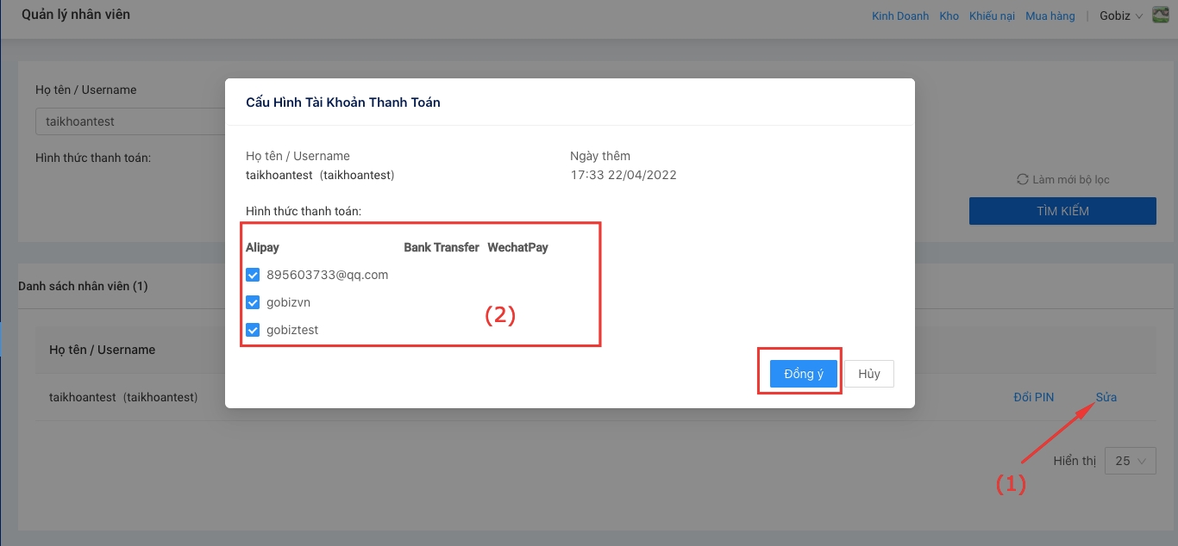Go to the Kho menu item

coord(949,16)
